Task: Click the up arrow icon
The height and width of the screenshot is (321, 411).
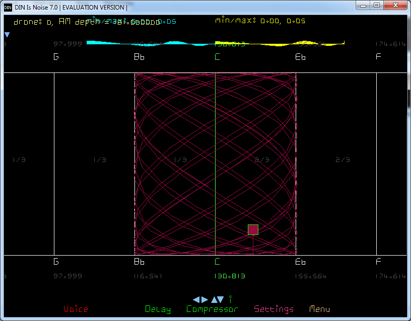Action: tap(213, 299)
